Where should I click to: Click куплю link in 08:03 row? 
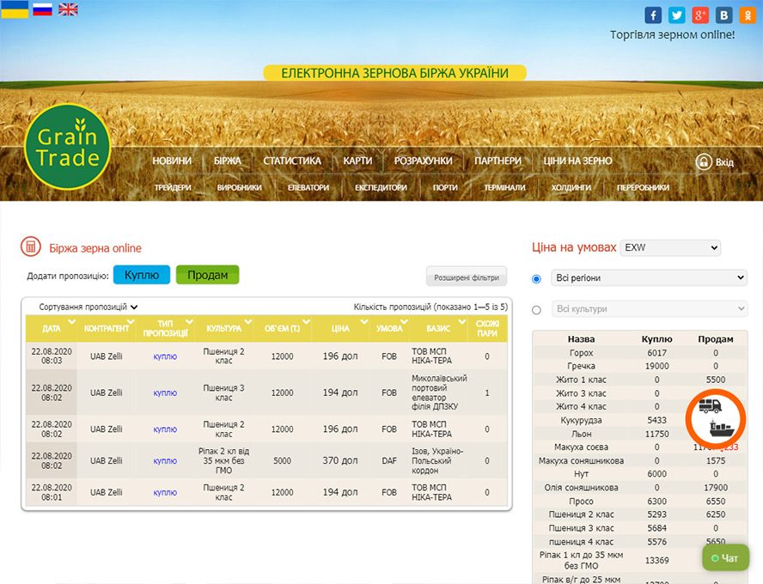pyautogui.click(x=165, y=356)
